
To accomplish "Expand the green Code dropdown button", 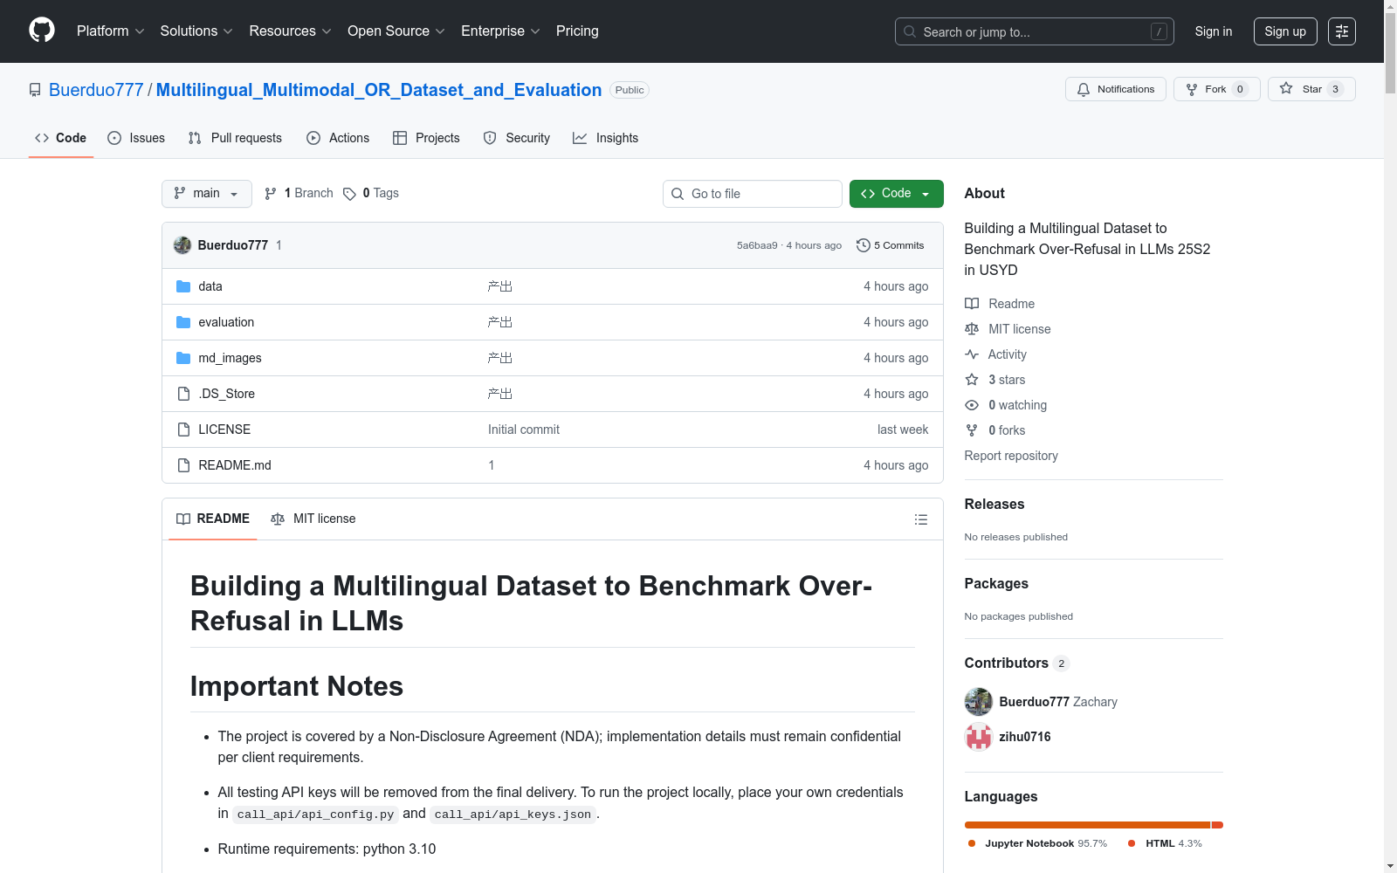I will [x=897, y=194].
